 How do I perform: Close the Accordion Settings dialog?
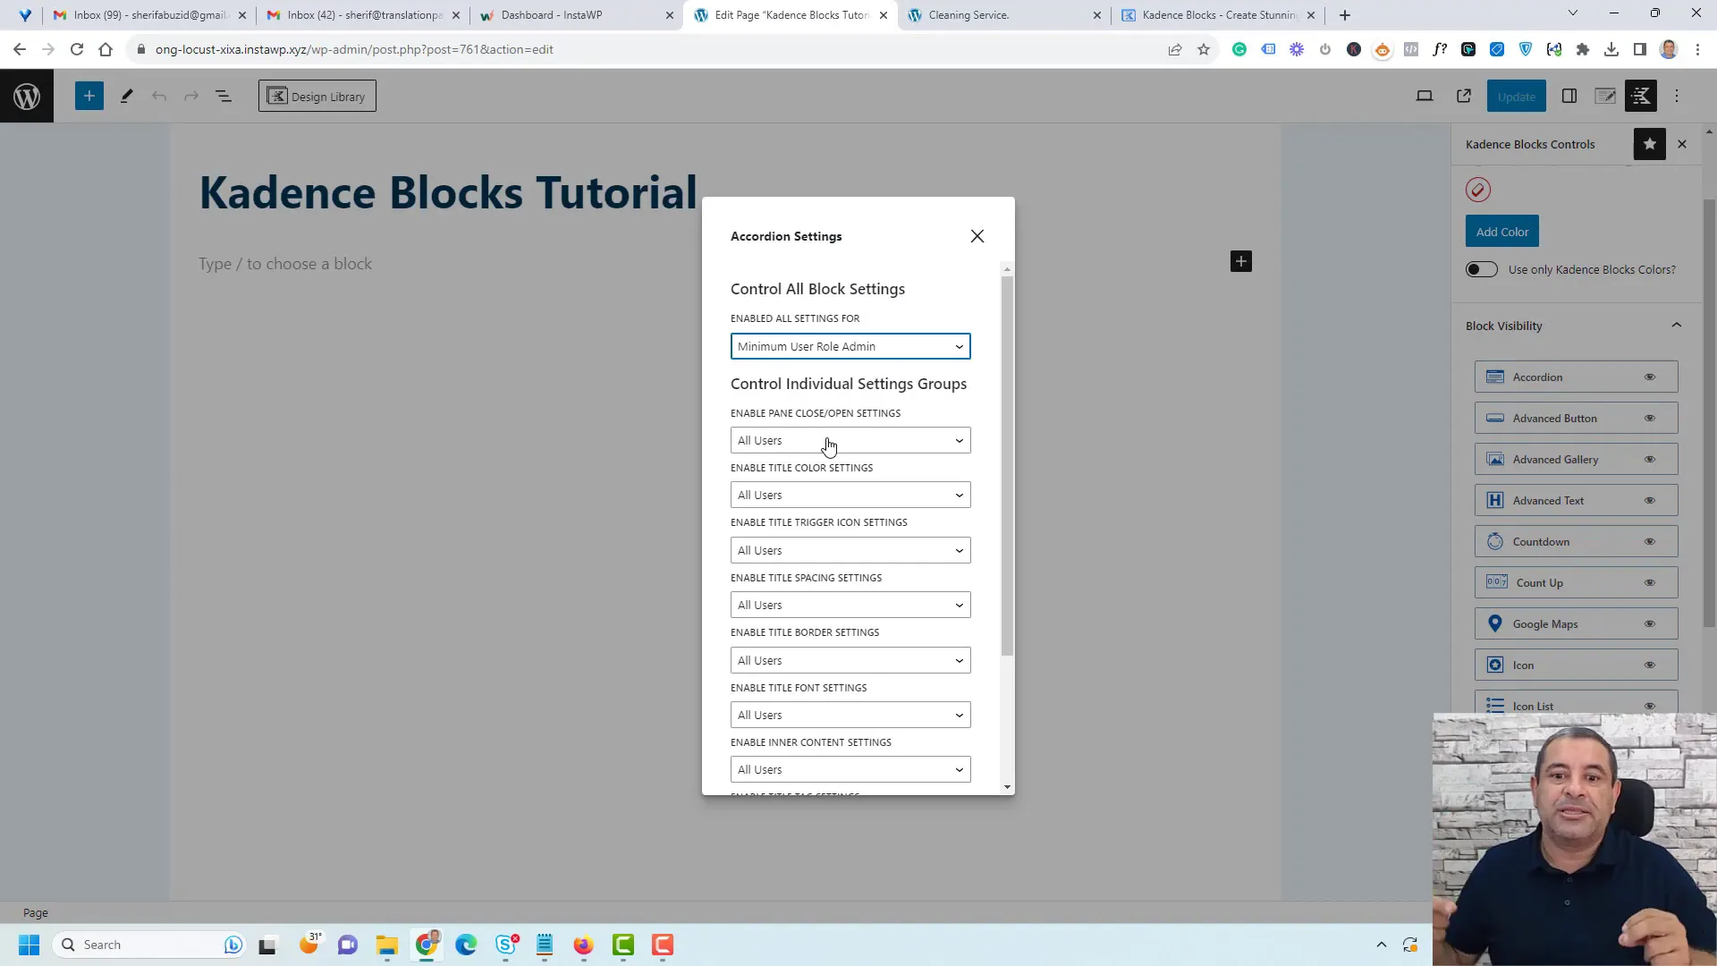(x=977, y=236)
